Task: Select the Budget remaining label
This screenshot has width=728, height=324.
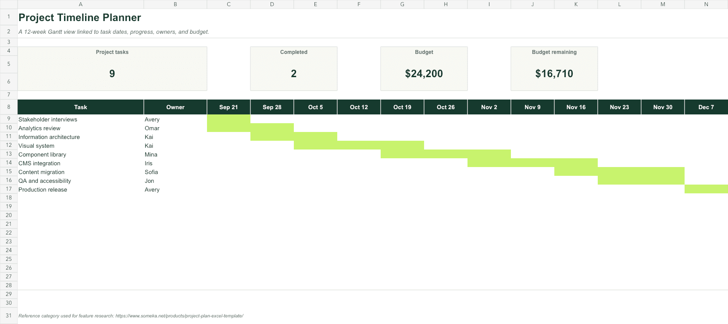Action: pos(554,52)
